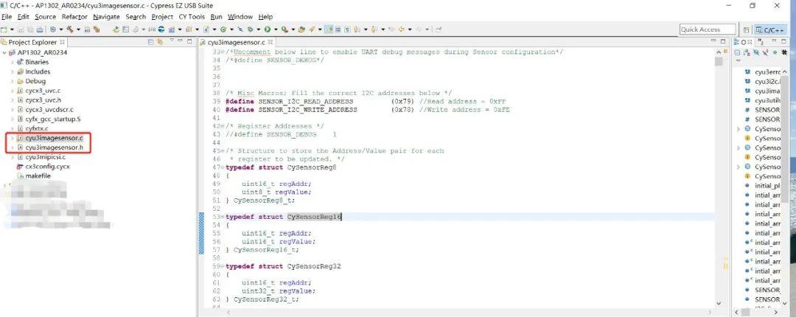Open Project Explorer View Menu triangle

[172, 40]
